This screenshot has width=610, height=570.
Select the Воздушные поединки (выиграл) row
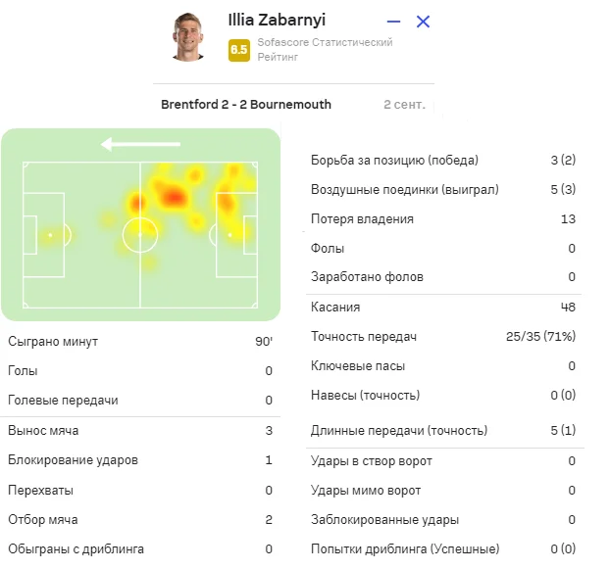443,189
